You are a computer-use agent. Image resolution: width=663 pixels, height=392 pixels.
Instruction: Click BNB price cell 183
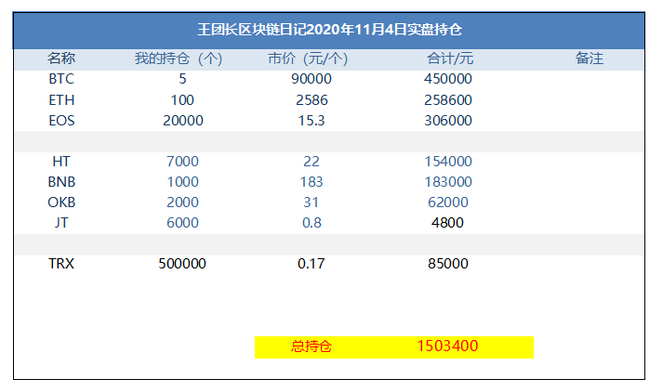pyautogui.click(x=312, y=182)
